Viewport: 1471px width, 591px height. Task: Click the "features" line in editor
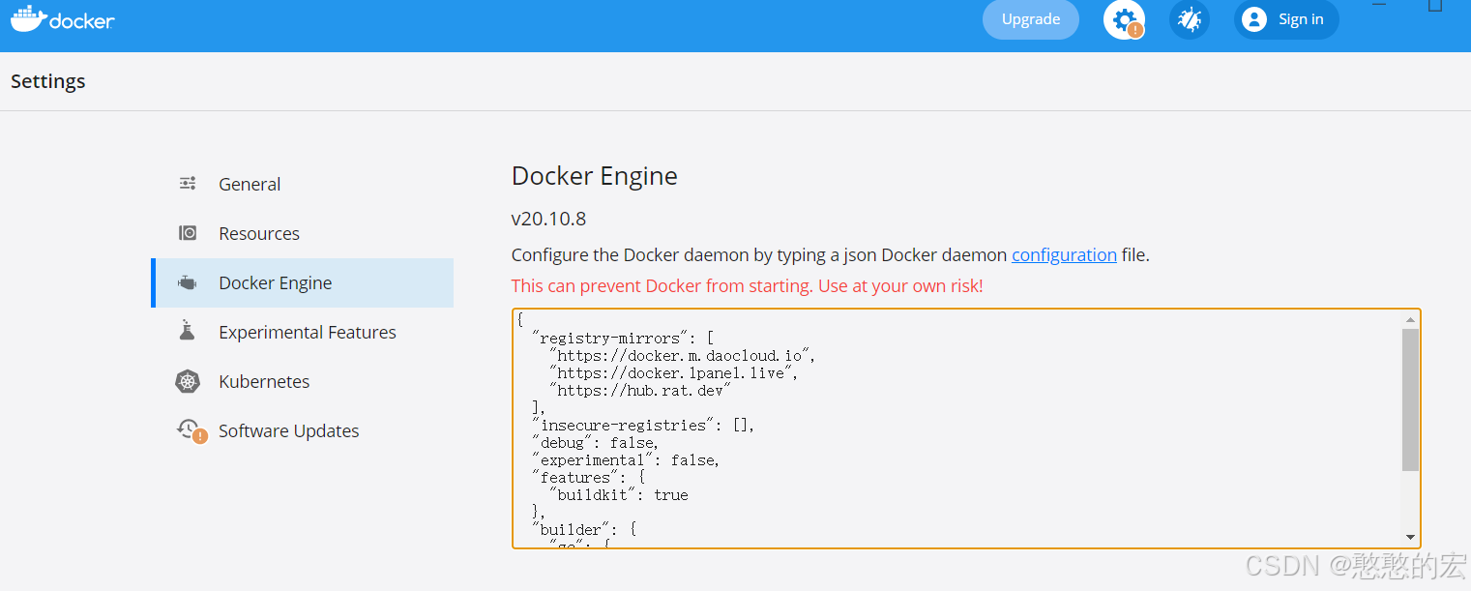(x=587, y=477)
